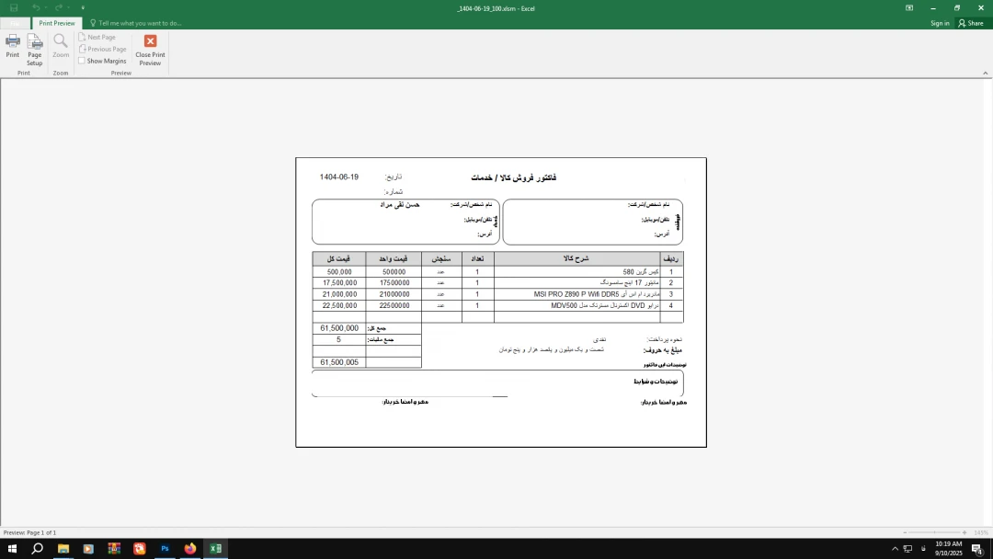Click the zoom slider in status bar

coord(935,533)
